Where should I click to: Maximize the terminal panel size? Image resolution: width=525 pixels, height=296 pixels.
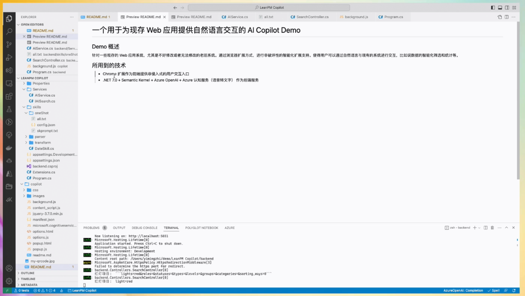point(506,228)
